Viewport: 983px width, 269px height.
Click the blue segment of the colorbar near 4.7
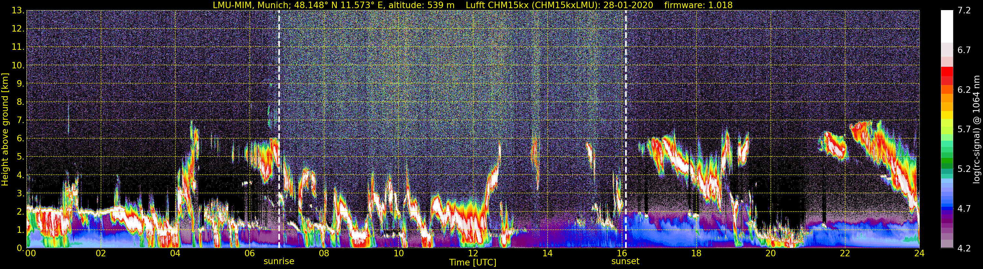coord(947,209)
